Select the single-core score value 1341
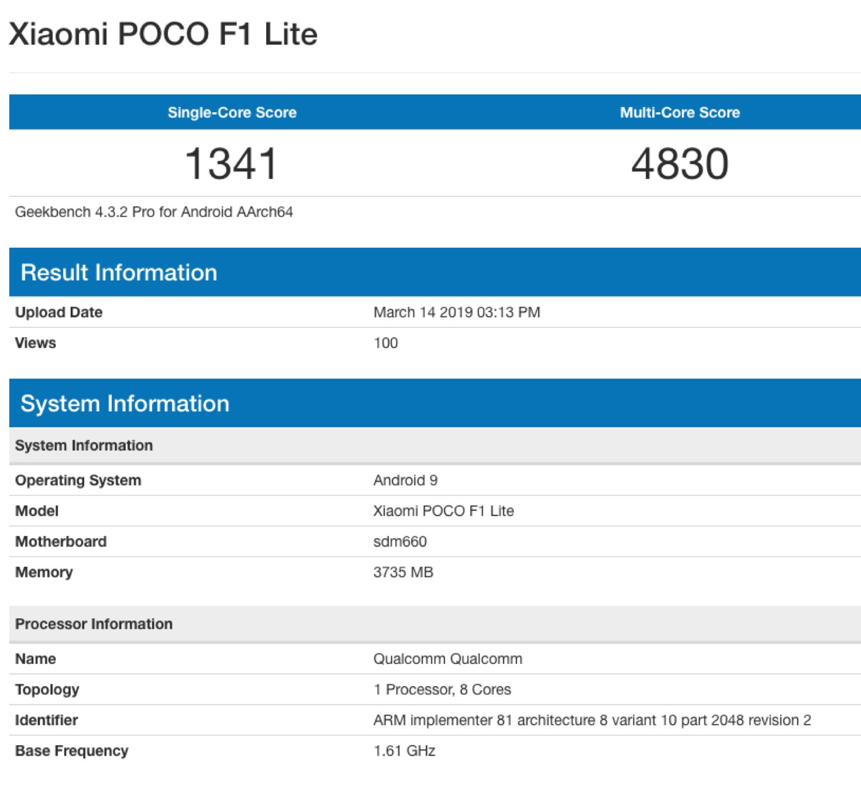The width and height of the screenshot is (861, 786). pyautogui.click(x=231, y=164)
